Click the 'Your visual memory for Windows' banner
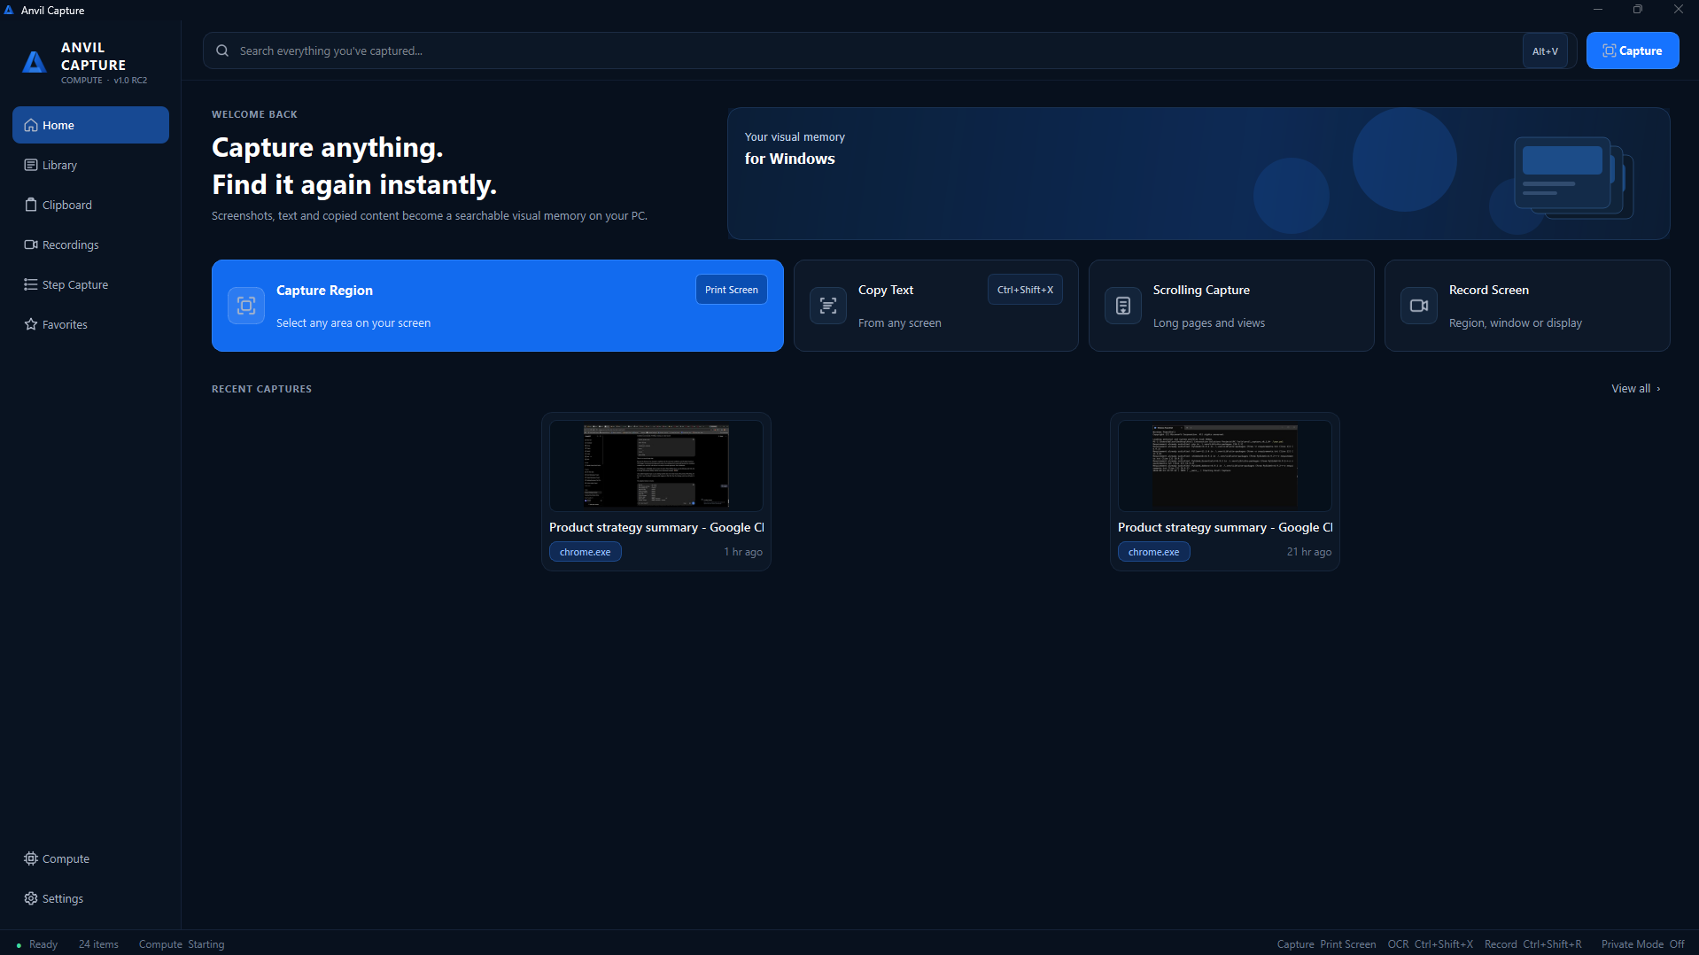 pos(1199,174)
